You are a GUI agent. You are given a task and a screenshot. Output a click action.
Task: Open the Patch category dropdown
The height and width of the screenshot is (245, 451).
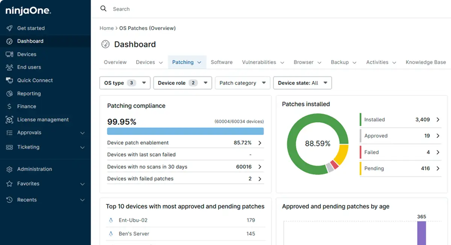tap(242, 83)
